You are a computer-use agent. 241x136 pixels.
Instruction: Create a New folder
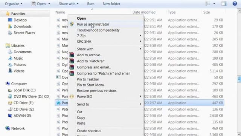point(111,4)
